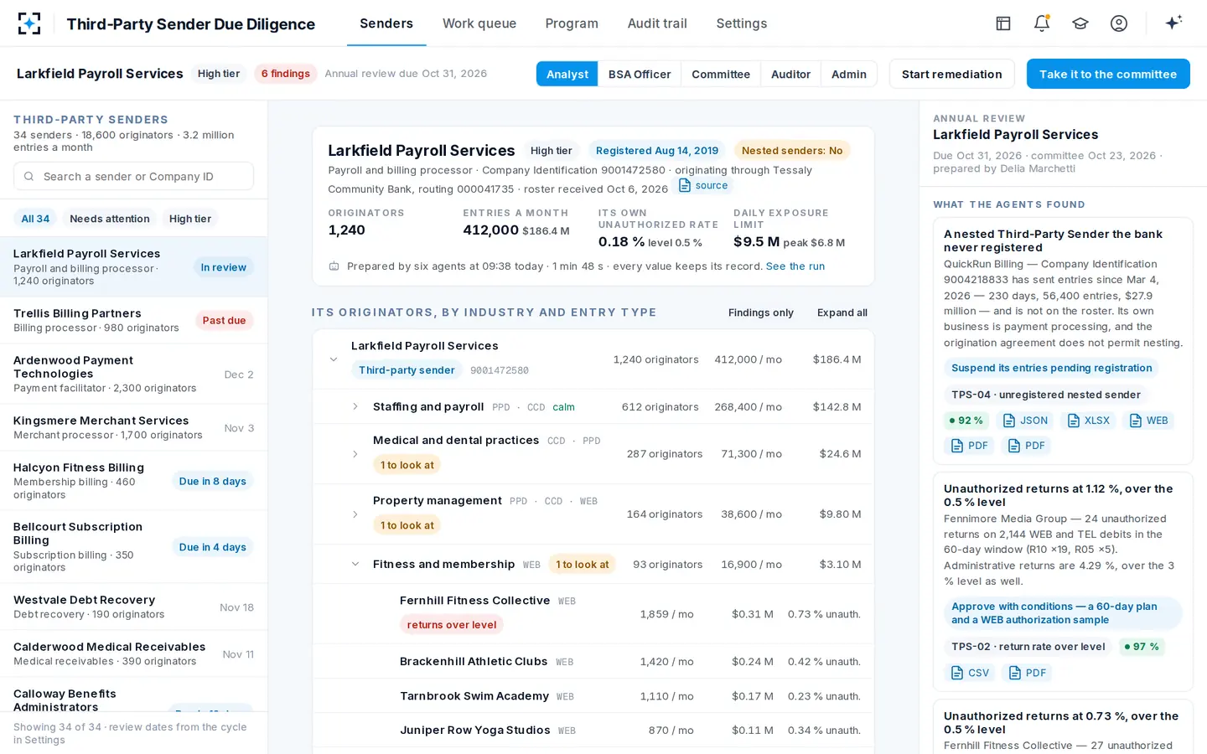This screenshot has width=1207, height=754.
Task: Click Start remediation button
Action: 952,74
